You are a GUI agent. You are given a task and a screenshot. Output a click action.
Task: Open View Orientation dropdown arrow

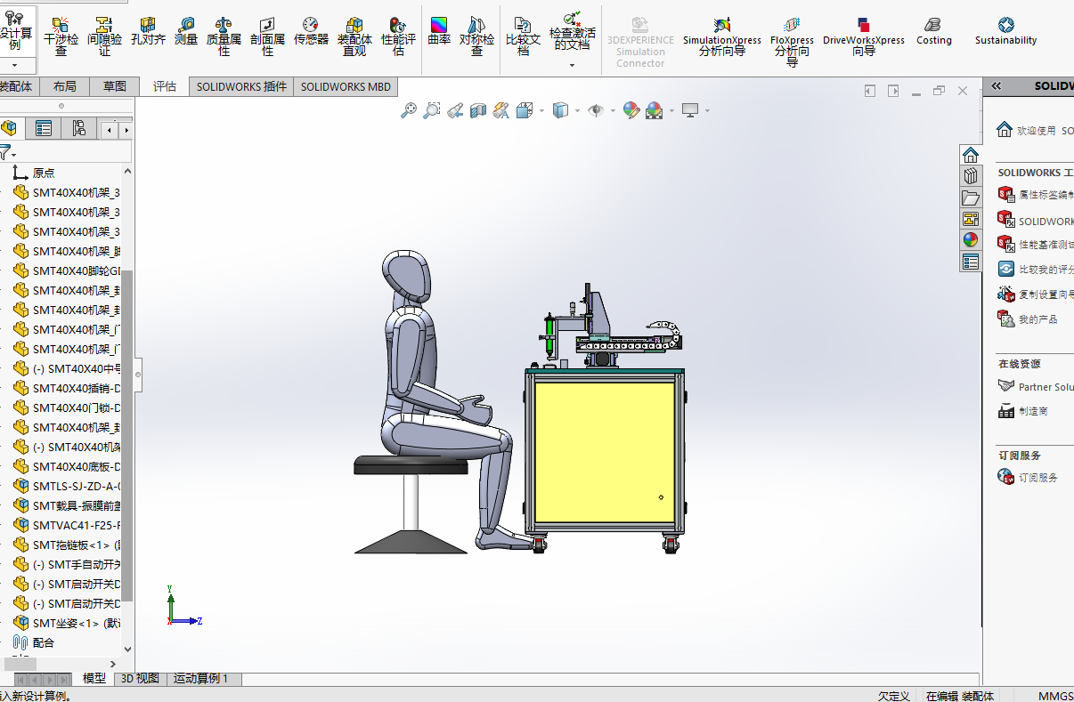pos(542,111)
